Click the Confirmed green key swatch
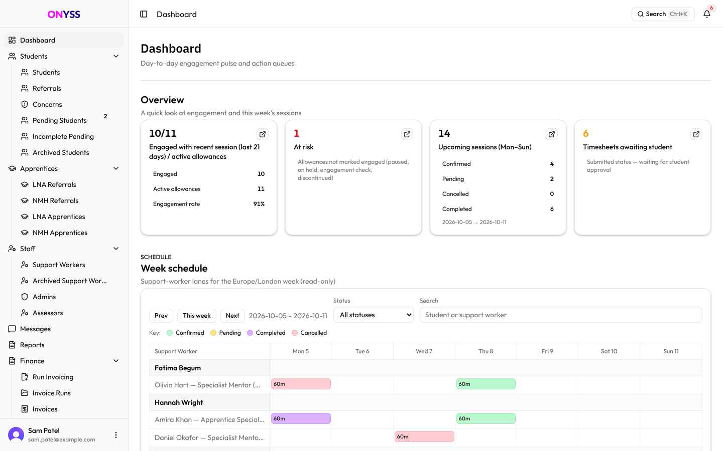 point(170,333)
